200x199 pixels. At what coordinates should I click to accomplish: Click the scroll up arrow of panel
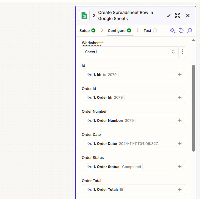[x=194, y=40]
